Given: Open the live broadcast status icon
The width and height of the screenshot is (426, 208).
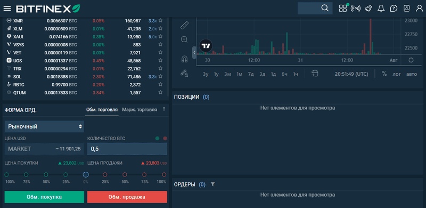Looking at the screenshot, I should [x=356, y=9].
